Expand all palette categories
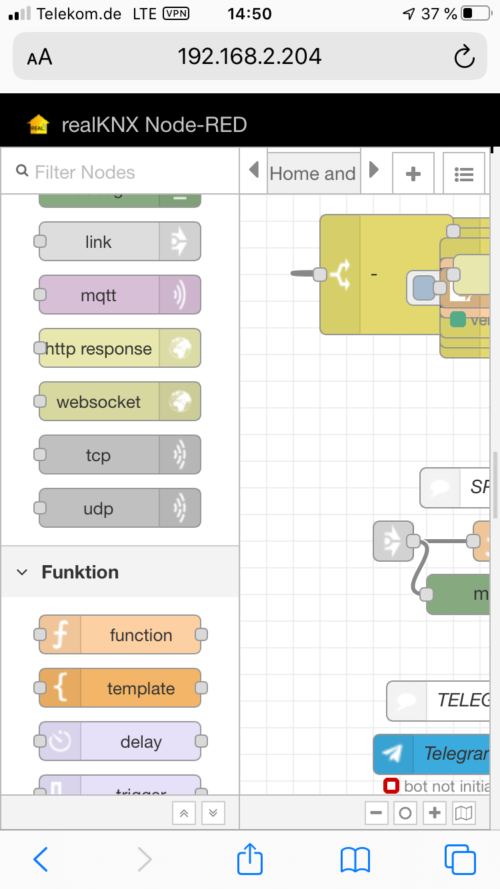 coord(213,813)
